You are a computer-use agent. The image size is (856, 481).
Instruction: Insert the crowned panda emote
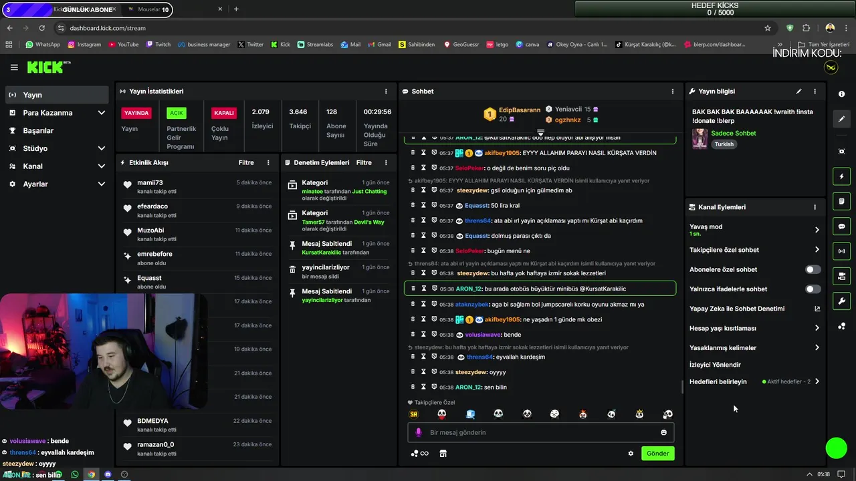639,414
